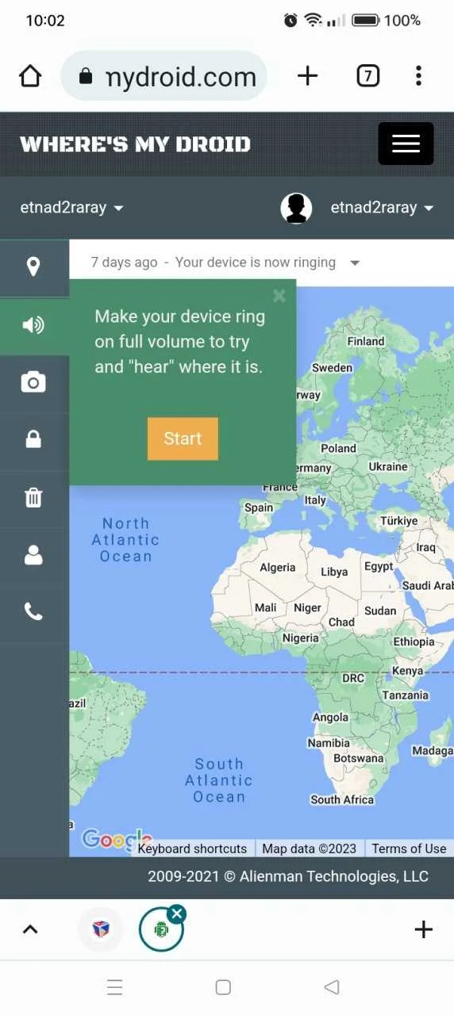Image resolution: width=454 pixels, height=1015 pixels.
Task: Open the camera sidebar tool
Action: pos(33,383)
